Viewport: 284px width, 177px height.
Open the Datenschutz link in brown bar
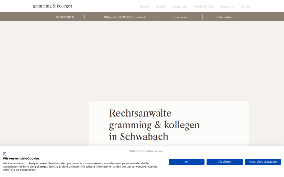pos(225,17)
